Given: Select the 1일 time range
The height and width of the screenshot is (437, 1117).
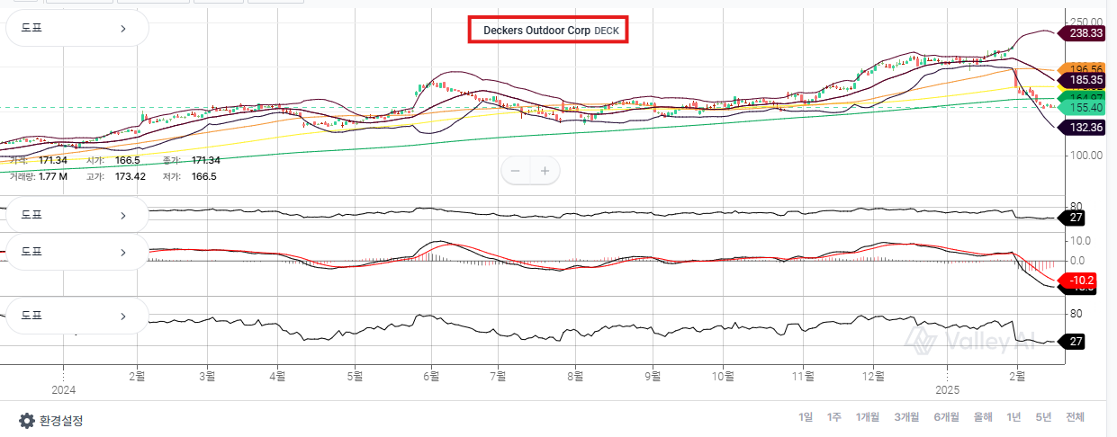Looking at the screenshot, I should pyautogui.click(x=806, y=417).
